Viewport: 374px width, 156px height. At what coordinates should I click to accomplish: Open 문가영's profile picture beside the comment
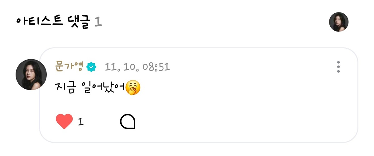(x=31, y=75)
